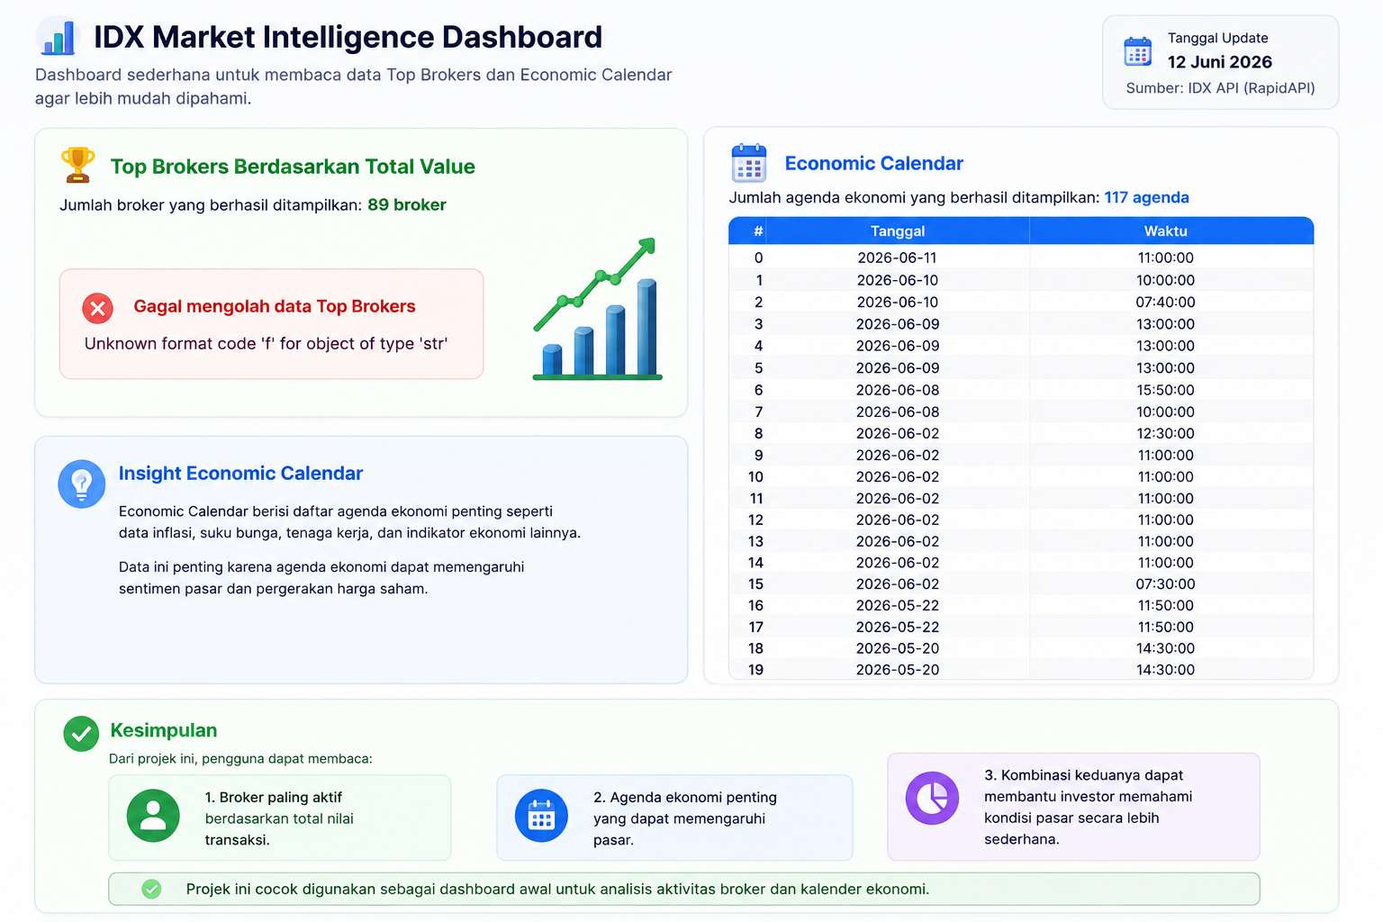Click the calendar icon in Tanggal Update card
This screenshot has width=1383, height=922.
point(1138,51)
